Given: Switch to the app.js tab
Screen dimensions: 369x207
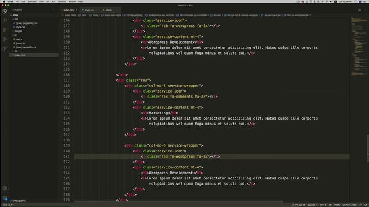Looking at the screenshot, I should [x=109, y=10].
